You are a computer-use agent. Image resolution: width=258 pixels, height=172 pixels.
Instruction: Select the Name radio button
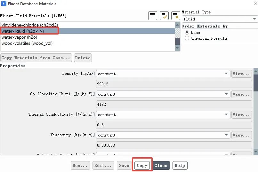click(187, 32)
